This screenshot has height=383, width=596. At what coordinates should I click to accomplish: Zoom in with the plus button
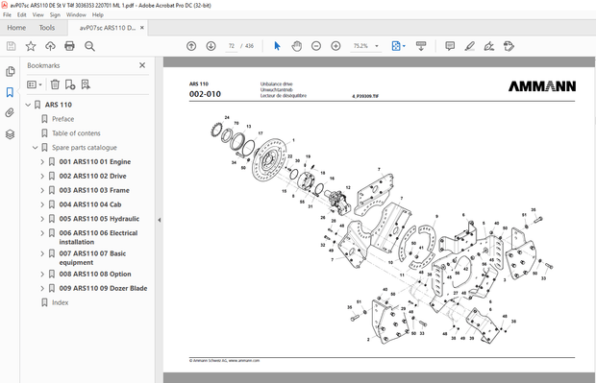point(335,46)
